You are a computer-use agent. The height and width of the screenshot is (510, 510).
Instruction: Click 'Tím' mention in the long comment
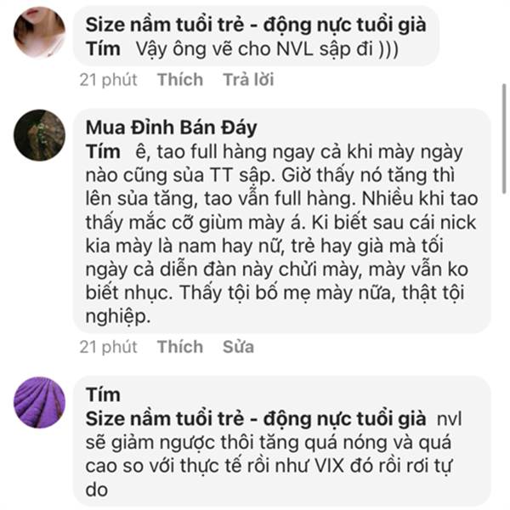pos(103,152)
